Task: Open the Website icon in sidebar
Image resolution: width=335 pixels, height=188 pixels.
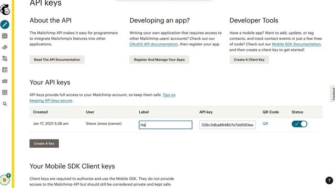Action: [x=5, y=69]
